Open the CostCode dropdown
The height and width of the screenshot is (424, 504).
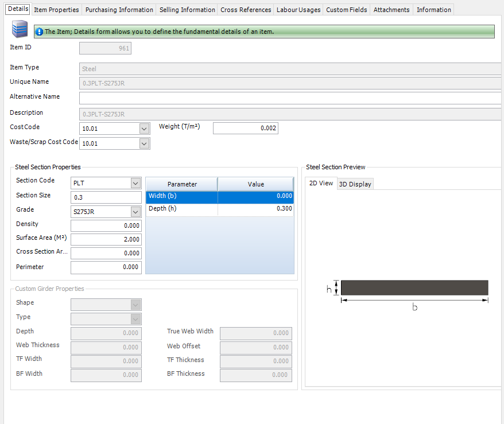144,129
